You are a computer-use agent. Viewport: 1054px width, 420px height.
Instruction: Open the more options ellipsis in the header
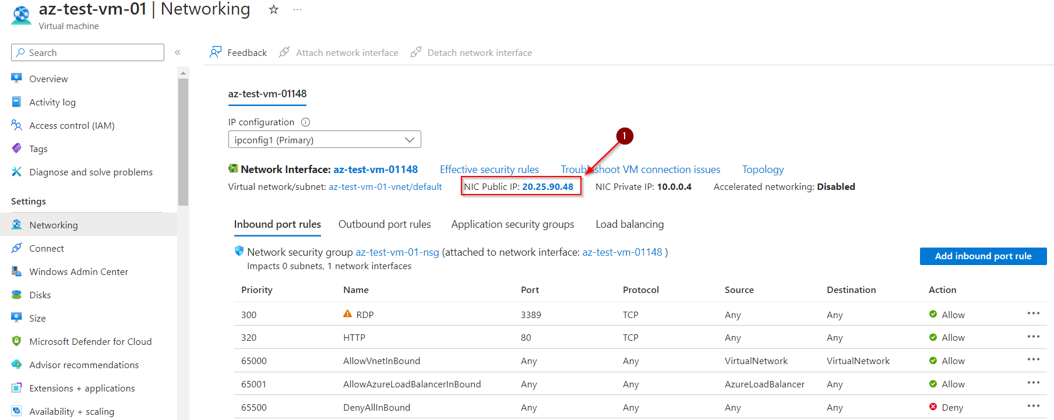pyautogui.click(x=297, y=9)
